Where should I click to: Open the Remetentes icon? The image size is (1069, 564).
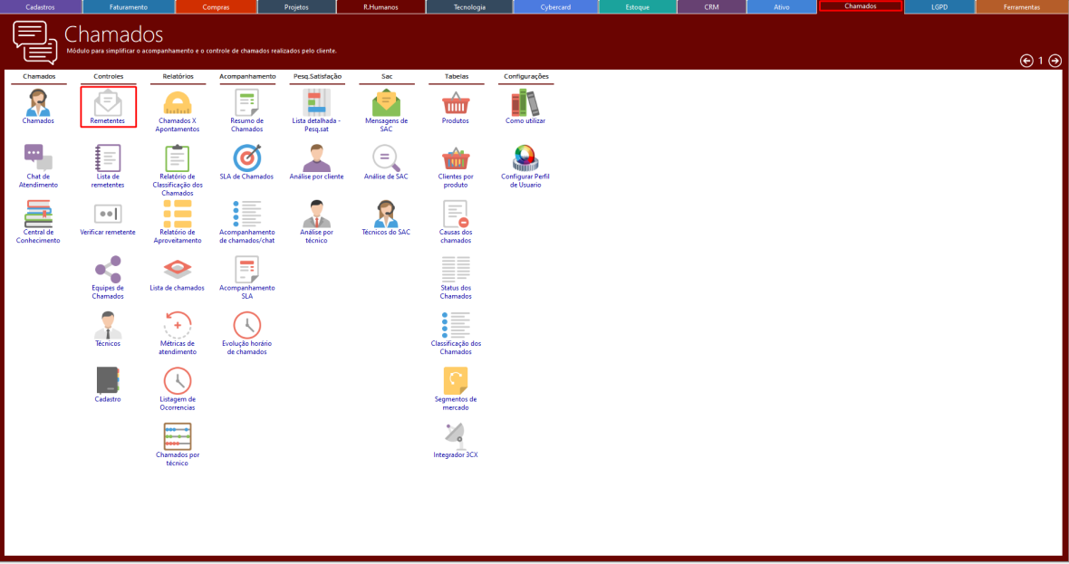108,102
